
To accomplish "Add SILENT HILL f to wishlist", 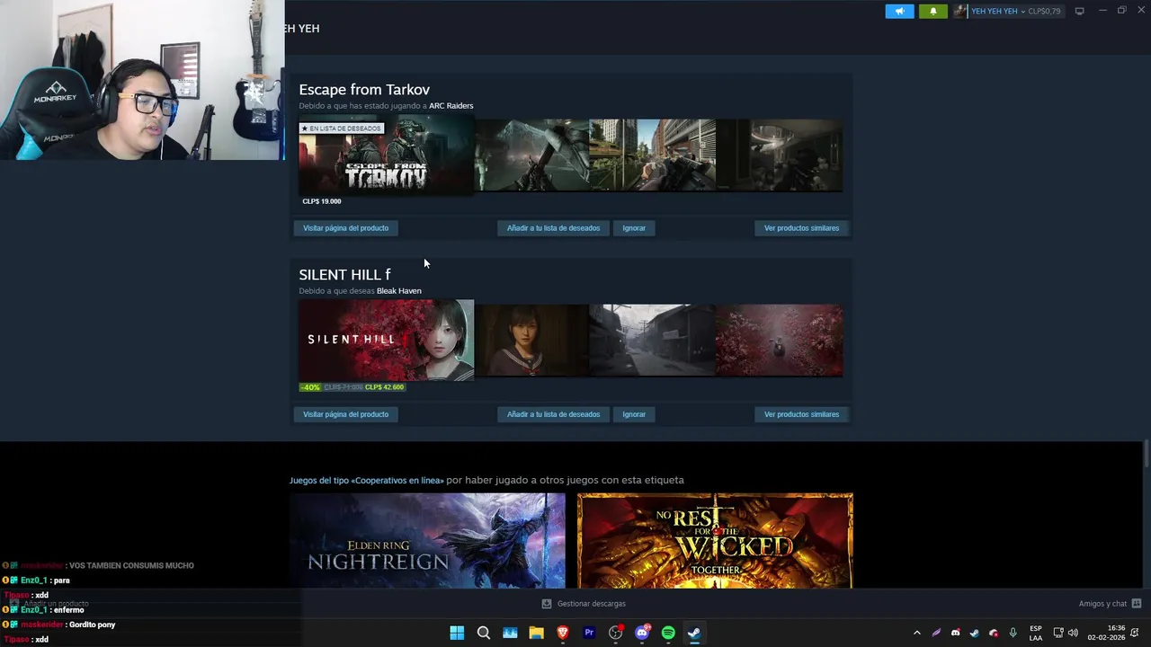I will (x=553, y=414).
